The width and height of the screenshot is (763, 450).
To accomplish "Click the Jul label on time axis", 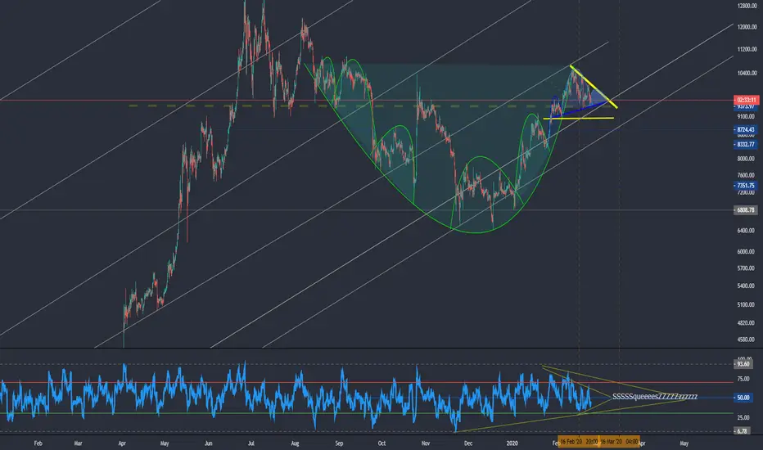I will click(x=251, y=443).
